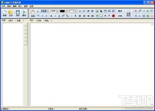This screenshot has width=155, height=111.
Task: Compile the ebook with the green 编译 arrow
Action: point(24,13)
